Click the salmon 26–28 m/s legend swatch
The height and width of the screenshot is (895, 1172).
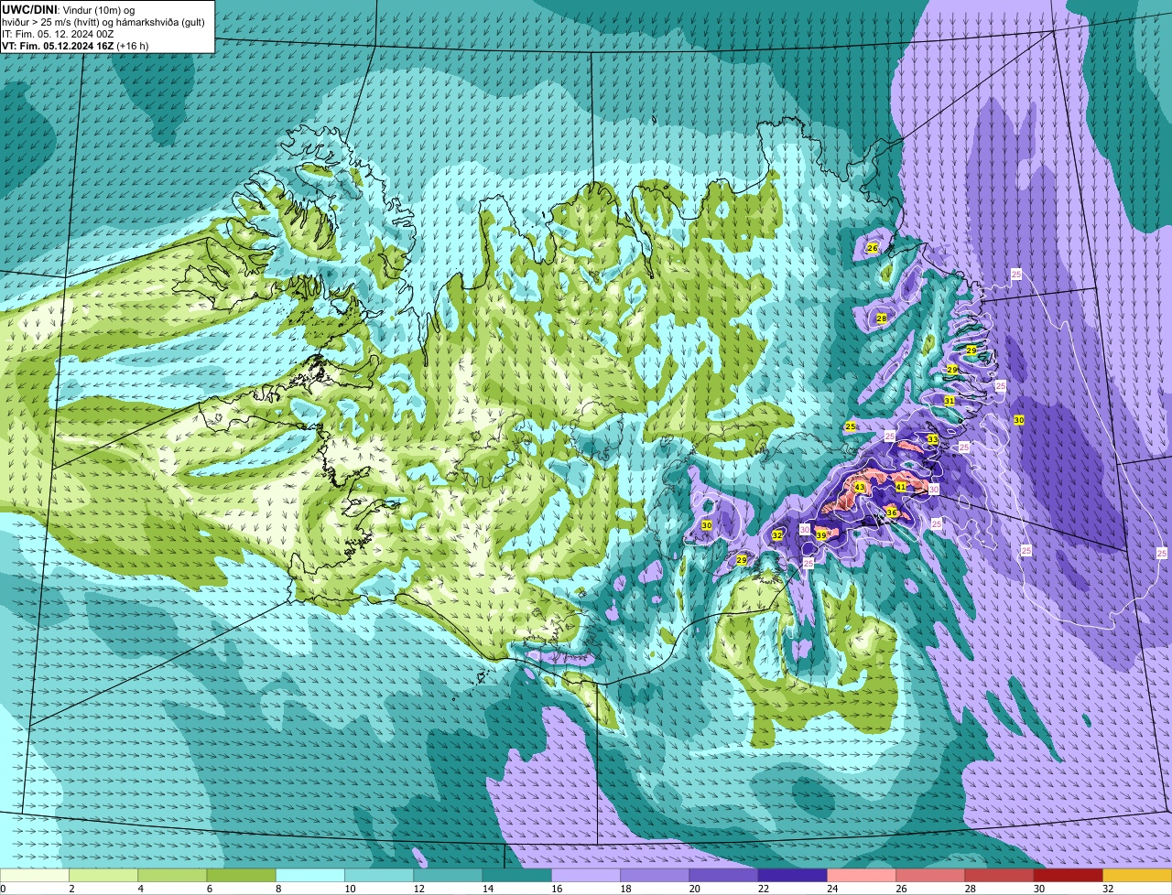pyautogui.click(x=930, y=876)
